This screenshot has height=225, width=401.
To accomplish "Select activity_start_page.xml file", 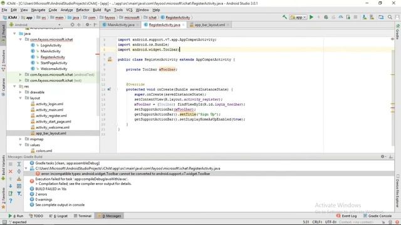I will [x=53, y=121].
